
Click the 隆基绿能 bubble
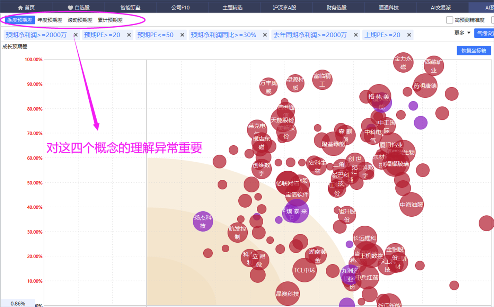tap(333, 144)
